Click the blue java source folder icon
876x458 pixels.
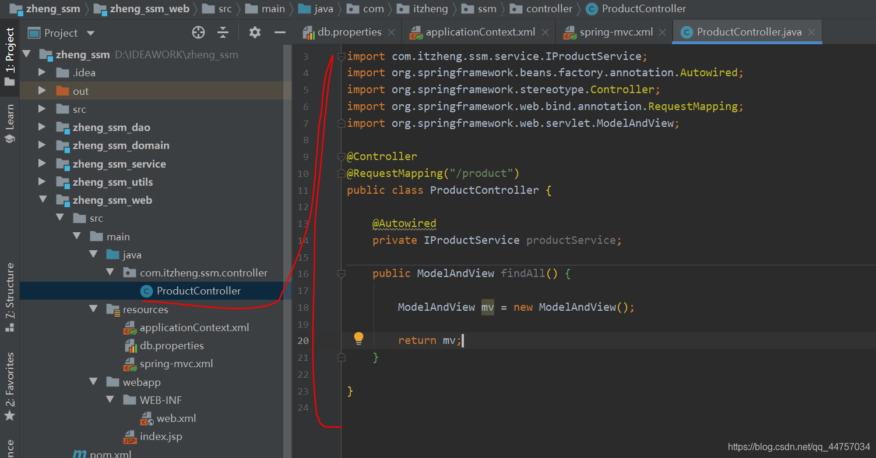tap(113, 255)
